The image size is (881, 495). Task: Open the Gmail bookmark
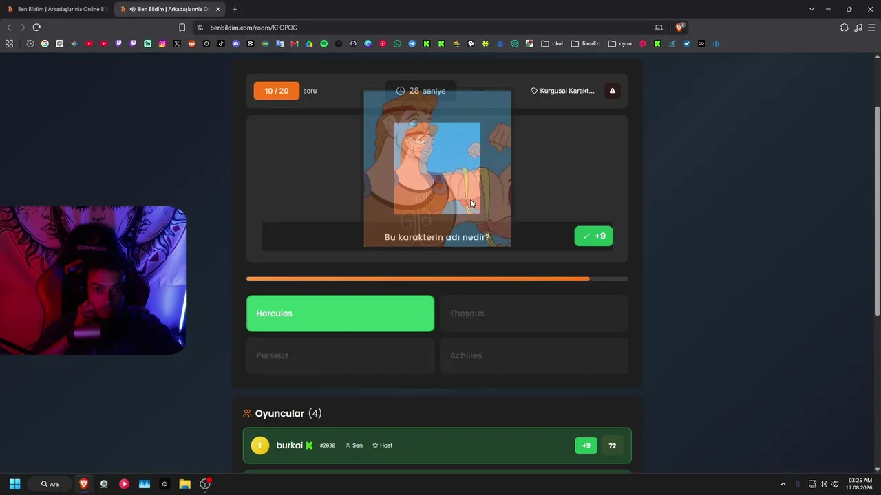295,43
